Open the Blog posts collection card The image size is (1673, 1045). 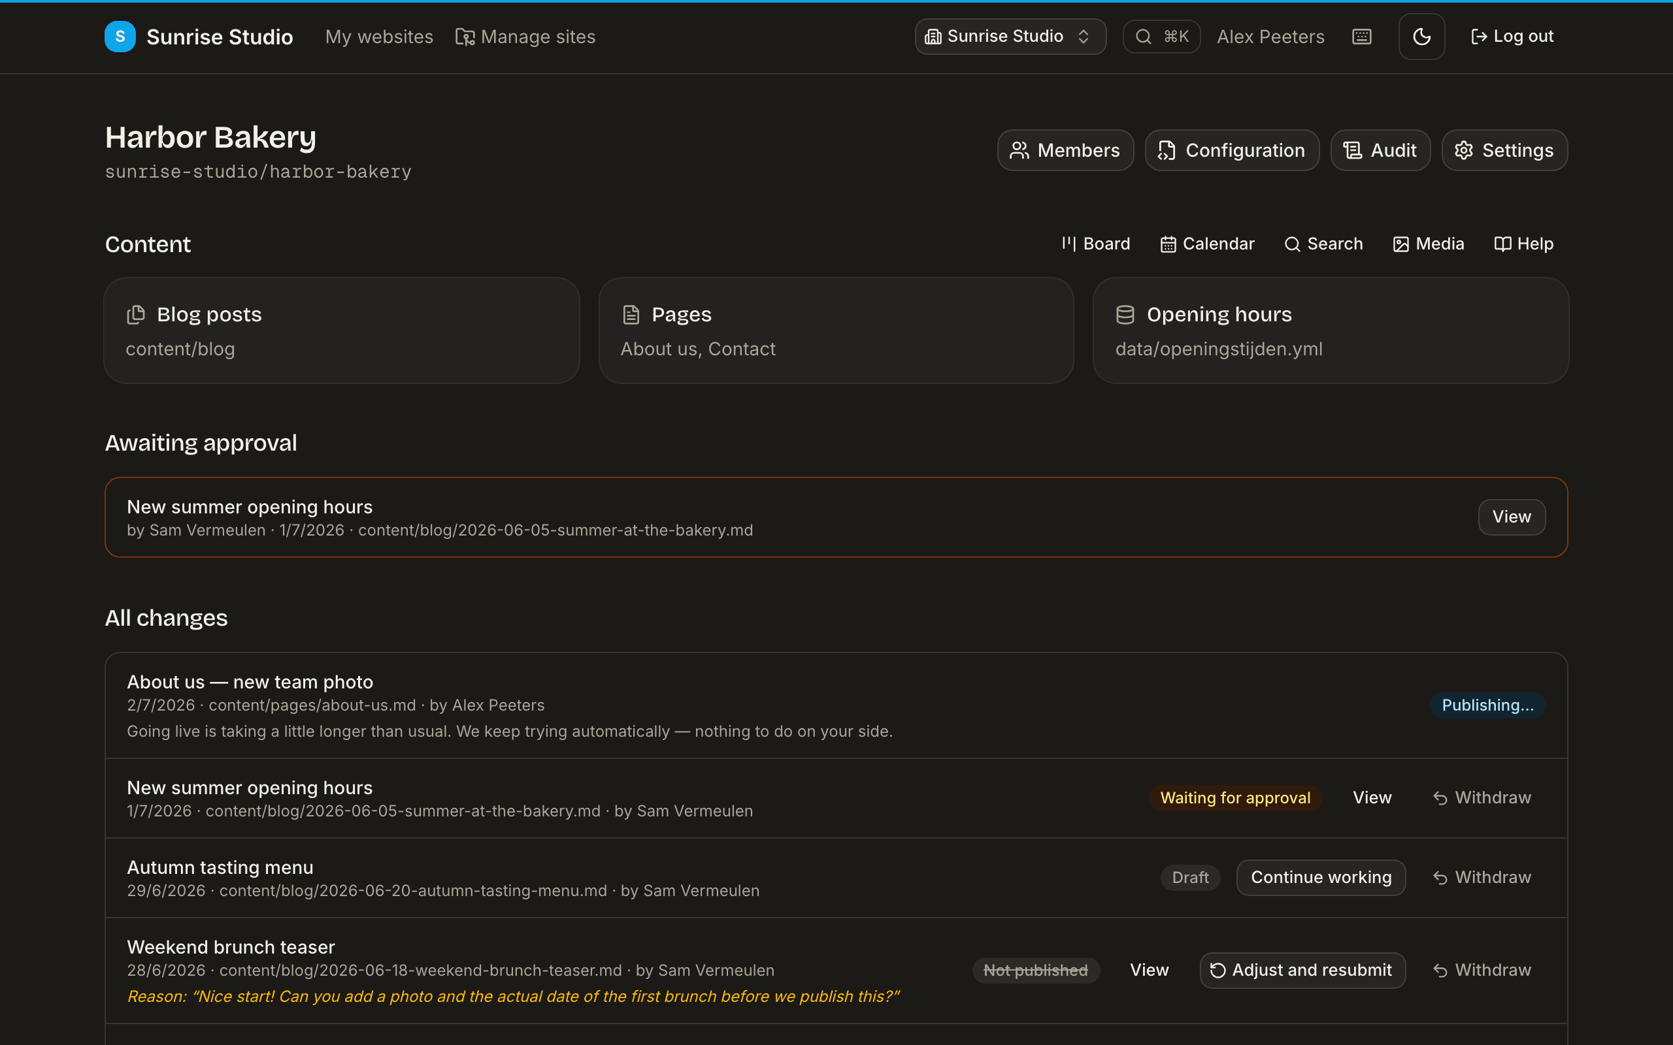point(342,330)
